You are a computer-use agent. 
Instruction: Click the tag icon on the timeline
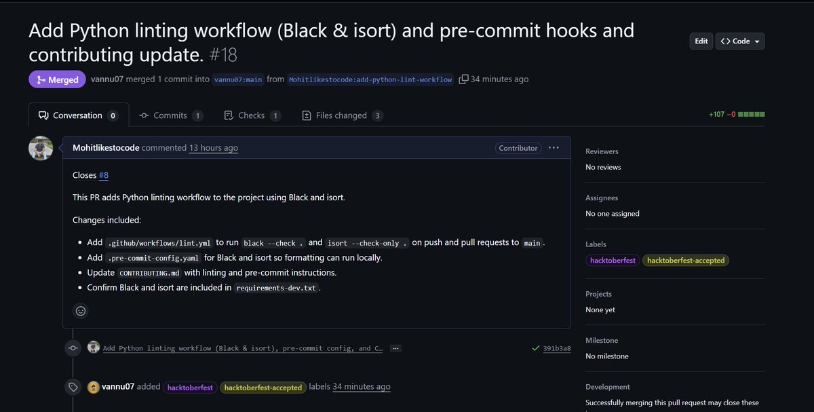(73, 387)
